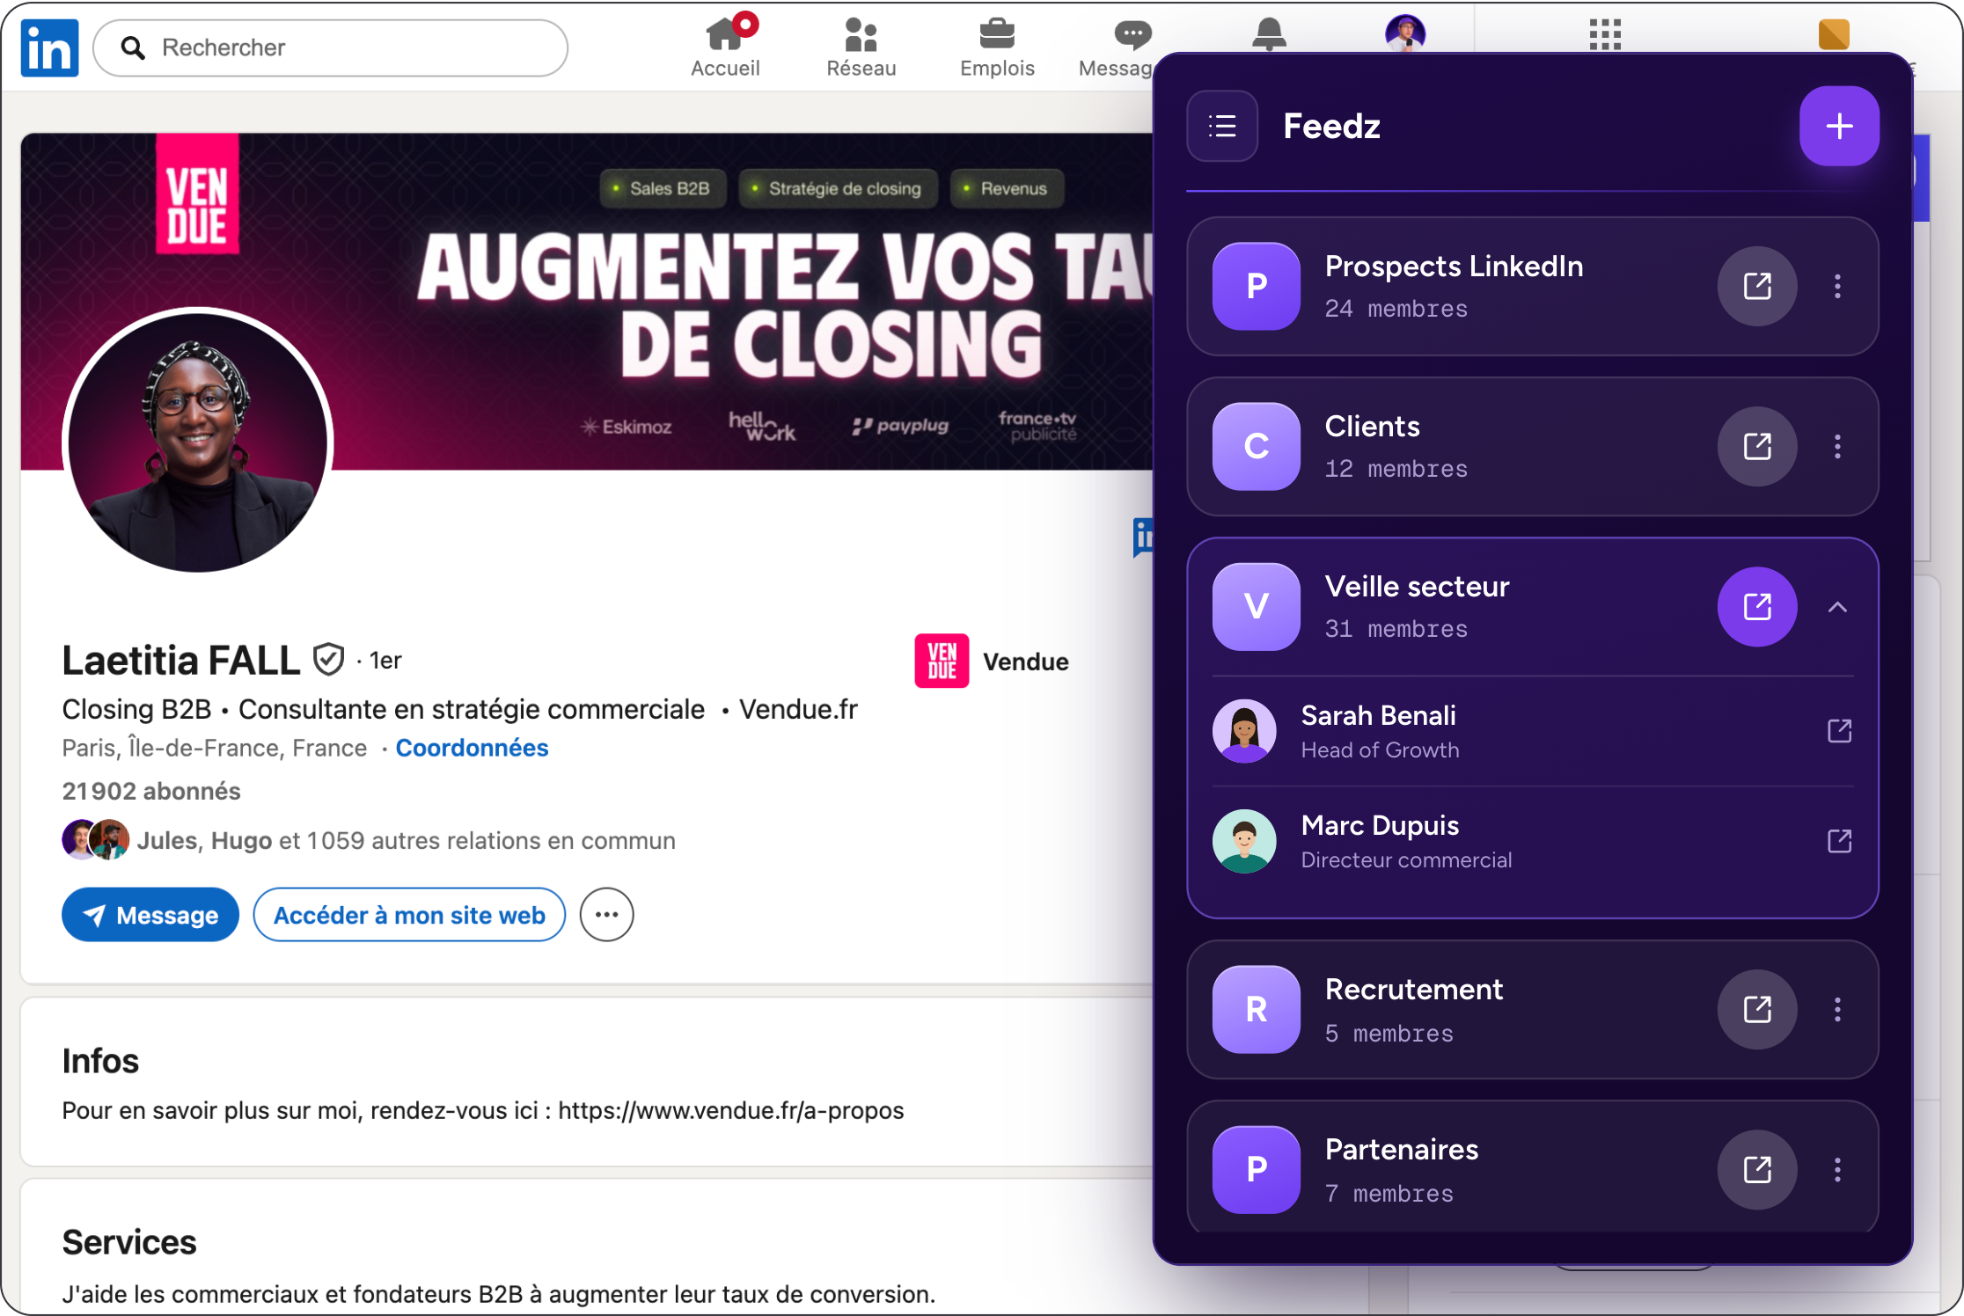The image size is (1964, 1316).
Task: Click the Recrutement list title
Action: pyautogui.click(x=1413, y=989)
